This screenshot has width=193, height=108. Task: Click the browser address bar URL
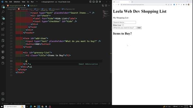[x=133, y=4]
